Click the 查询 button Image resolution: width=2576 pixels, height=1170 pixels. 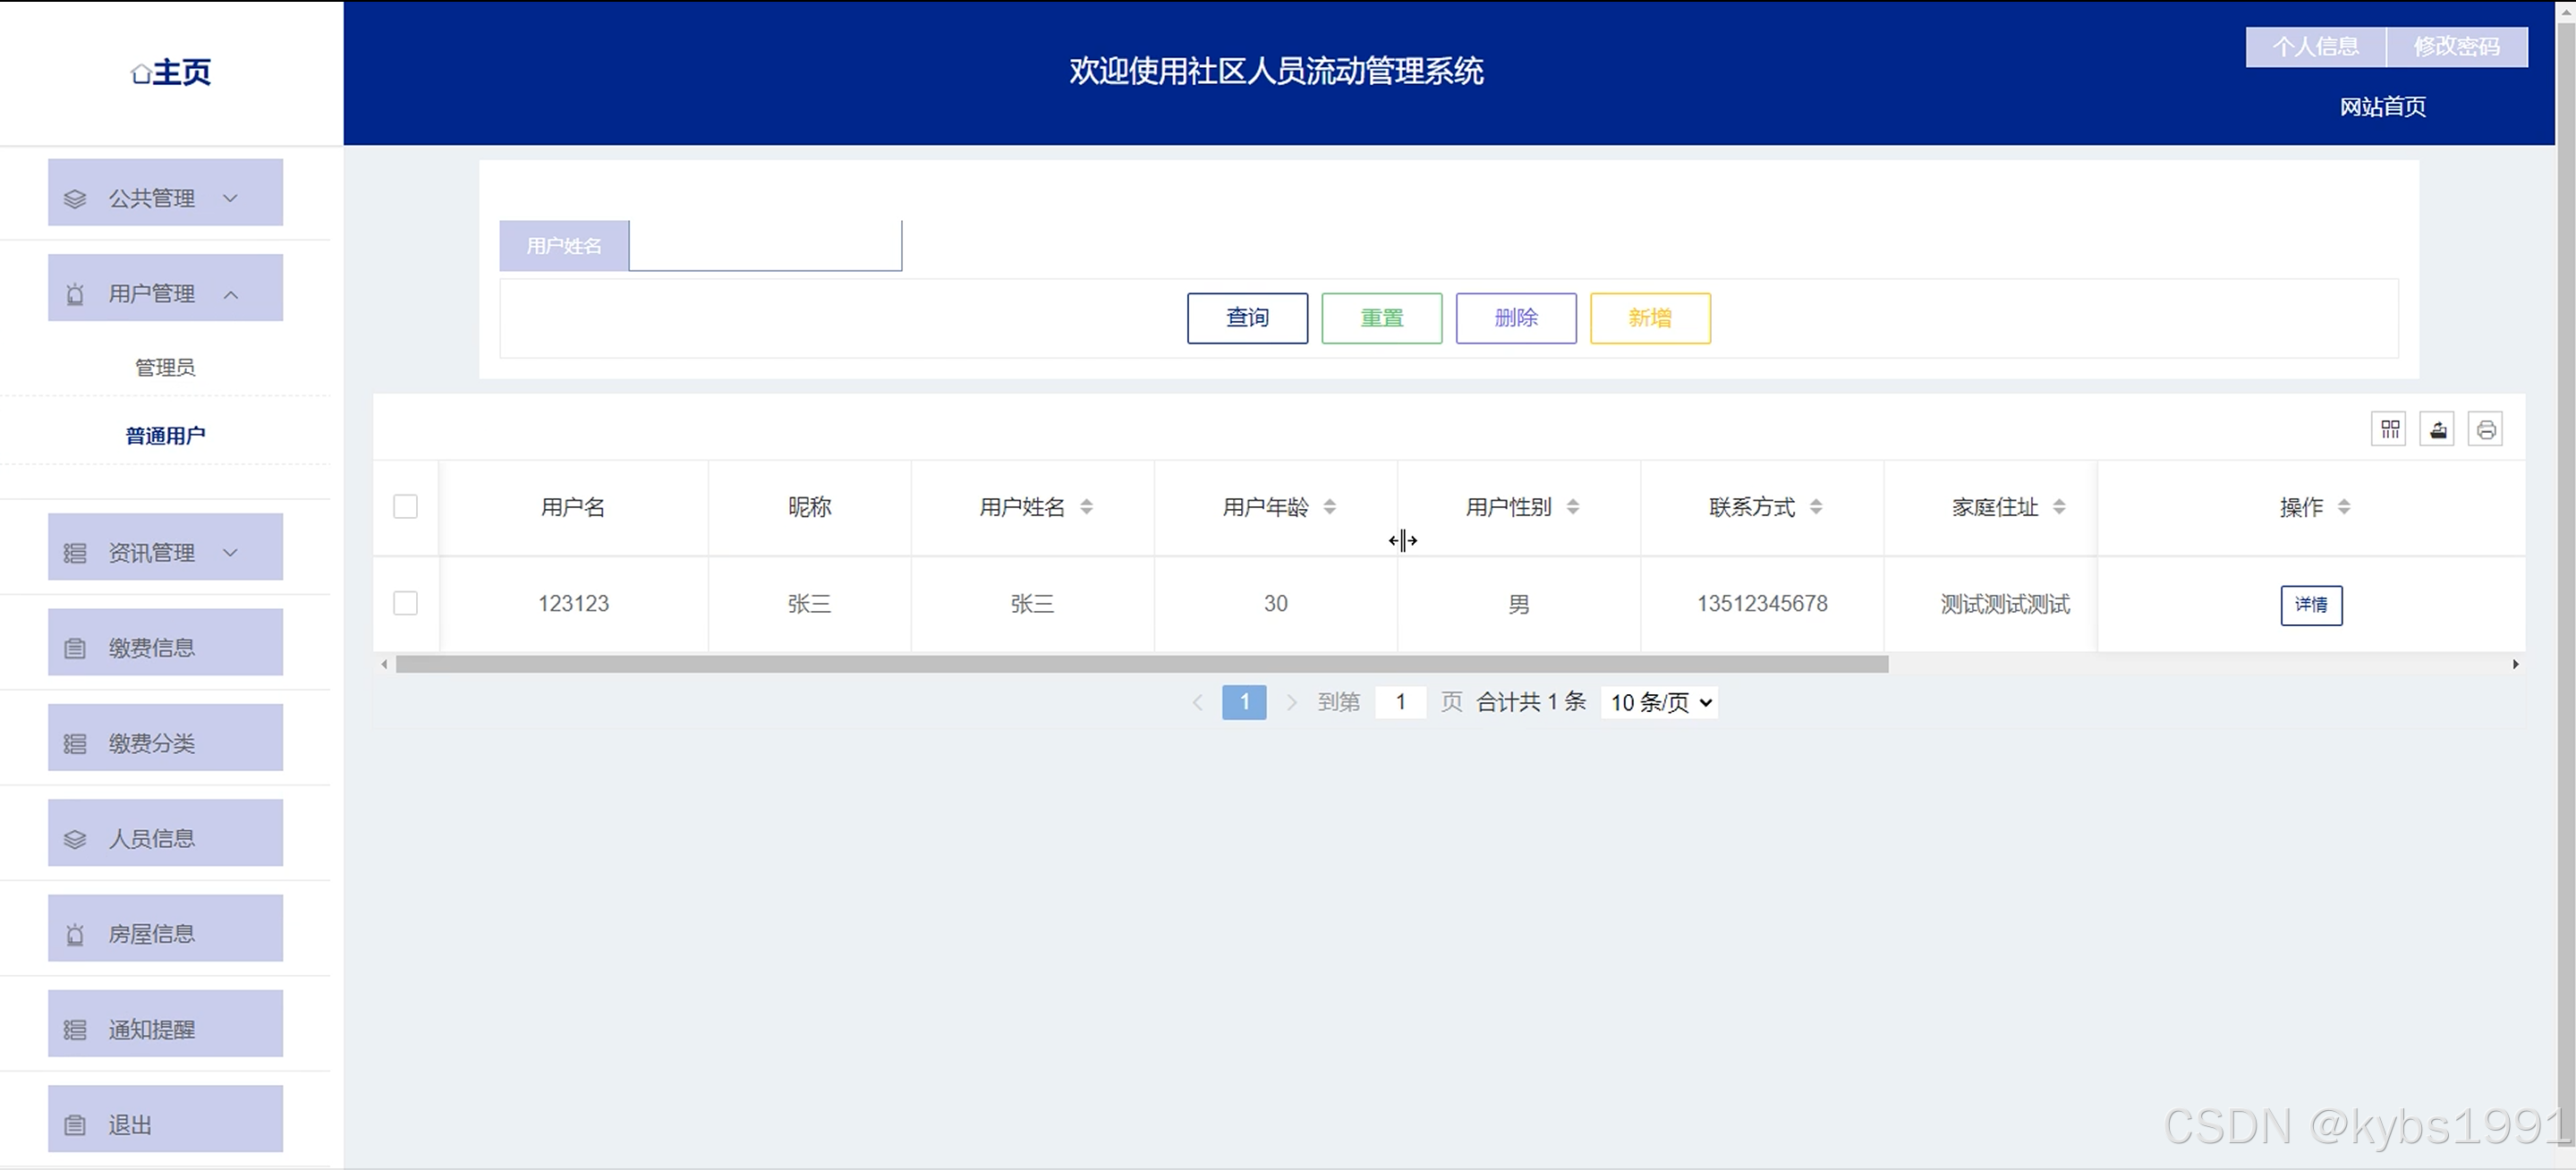pyautogui.click(x=1247, y=318)
